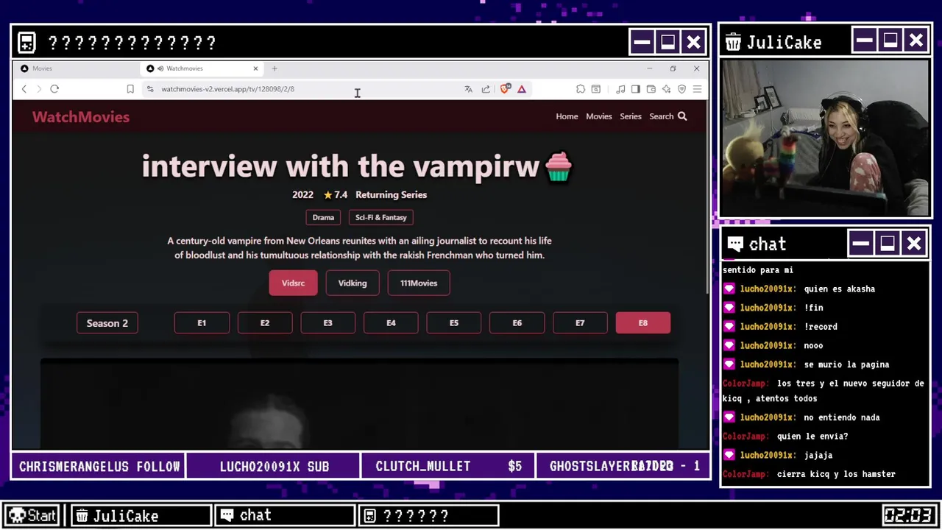Click the WatchMovies logo
Viewport: 942px width, 530px height.
81,117
